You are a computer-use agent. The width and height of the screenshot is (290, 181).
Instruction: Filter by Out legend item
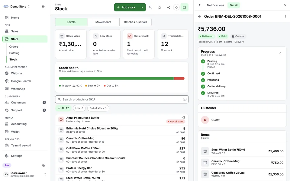[111, 86]
